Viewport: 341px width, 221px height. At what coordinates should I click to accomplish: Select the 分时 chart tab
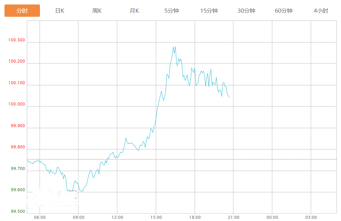coord(22,11)
